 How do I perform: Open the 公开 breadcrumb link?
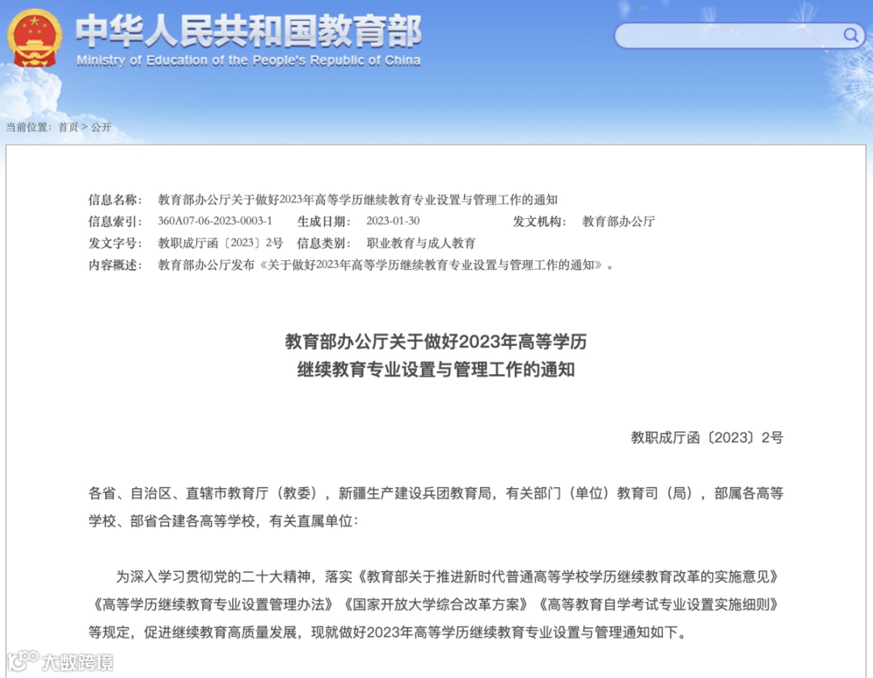click(101, 127)
